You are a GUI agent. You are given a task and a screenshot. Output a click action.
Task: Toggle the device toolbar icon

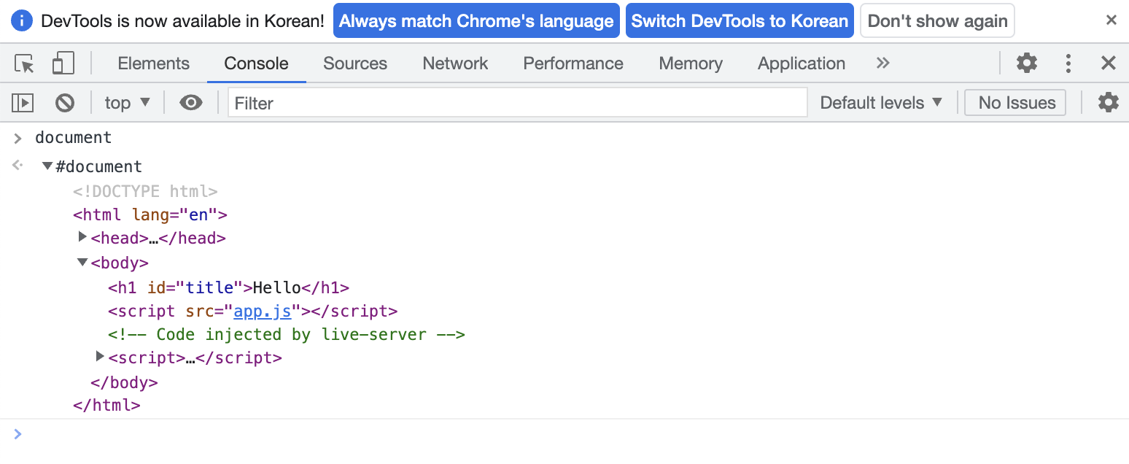click(63, 63)
